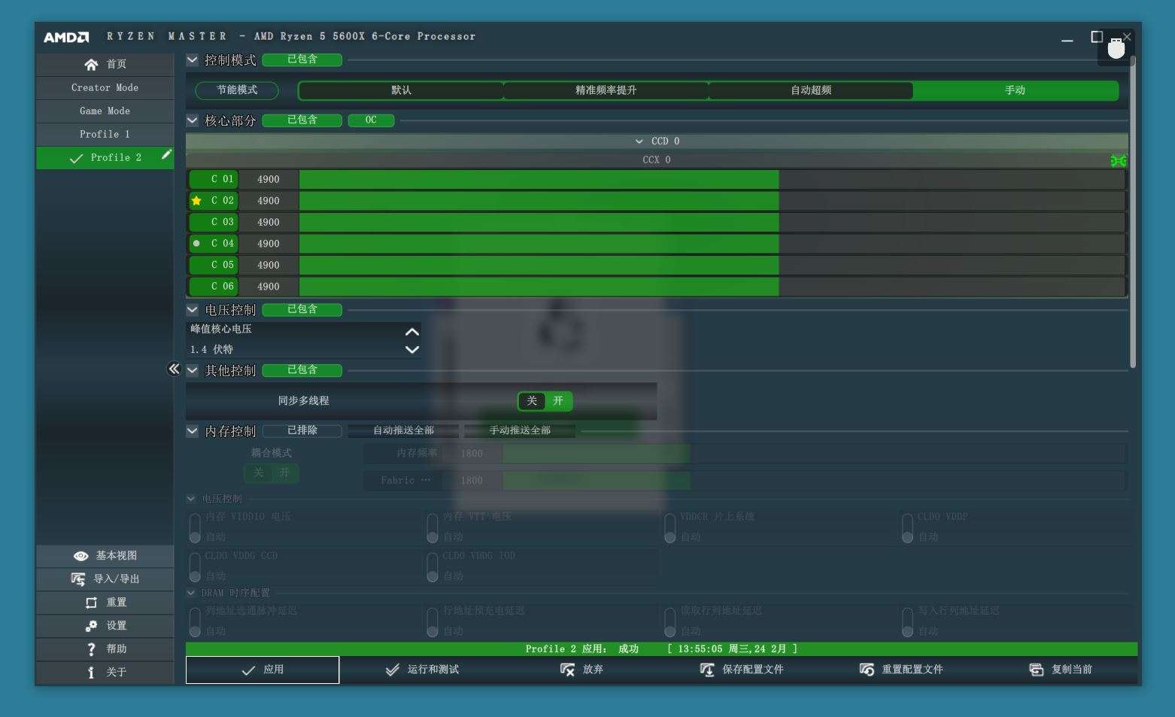Toggle 耦合模式 coupled mode switch

[272, 472]
